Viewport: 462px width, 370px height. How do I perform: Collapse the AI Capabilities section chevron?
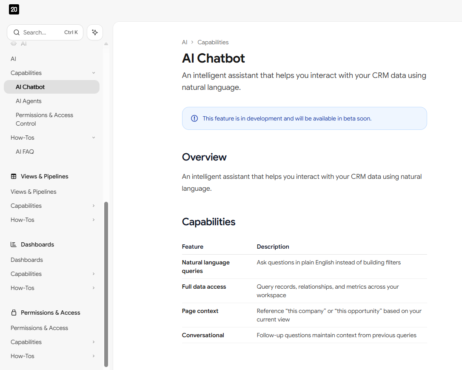[94, 73]
